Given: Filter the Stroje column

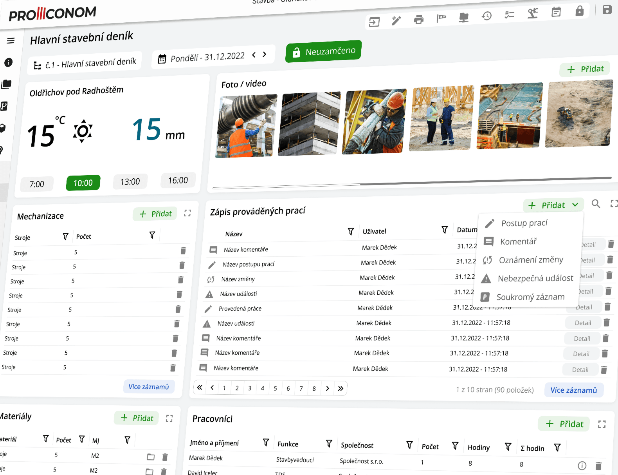Looking at the screenshot, I should coord(65,236).
